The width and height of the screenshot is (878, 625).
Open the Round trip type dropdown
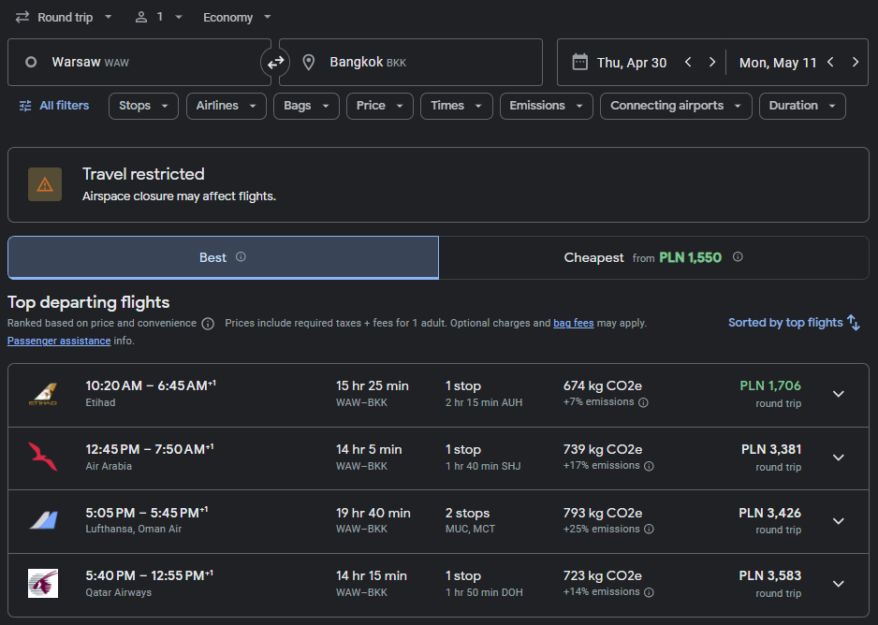click(x=64, y=18)
